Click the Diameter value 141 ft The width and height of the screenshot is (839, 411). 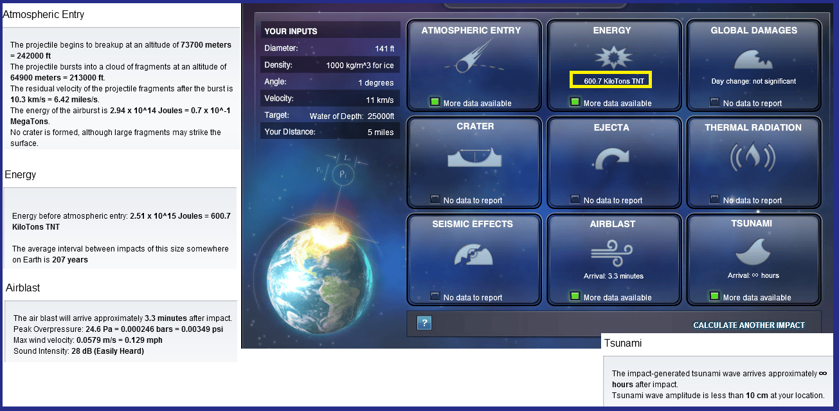[384, 48]
